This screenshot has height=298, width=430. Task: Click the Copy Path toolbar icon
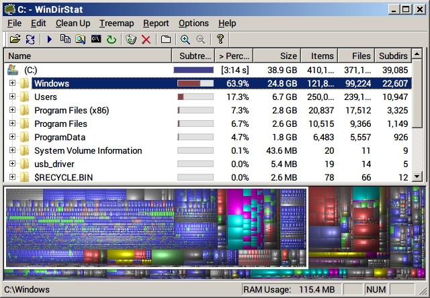pyautogui.click(x=65, y=40)
